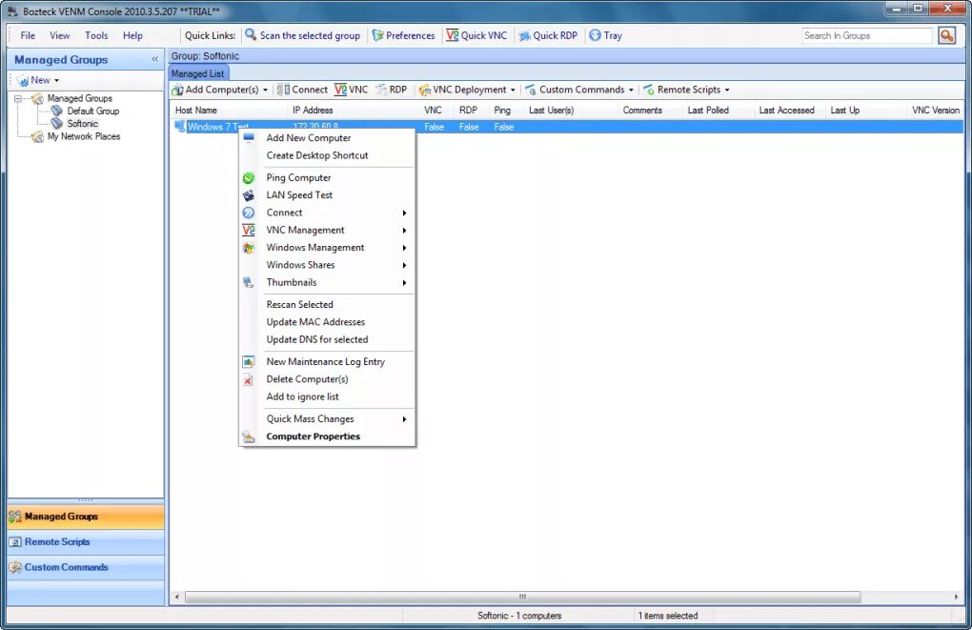Viewport: 972px width, 630px height.
Task: Click the horizontal scrollbar left arrow
Action: pos(177,597)
